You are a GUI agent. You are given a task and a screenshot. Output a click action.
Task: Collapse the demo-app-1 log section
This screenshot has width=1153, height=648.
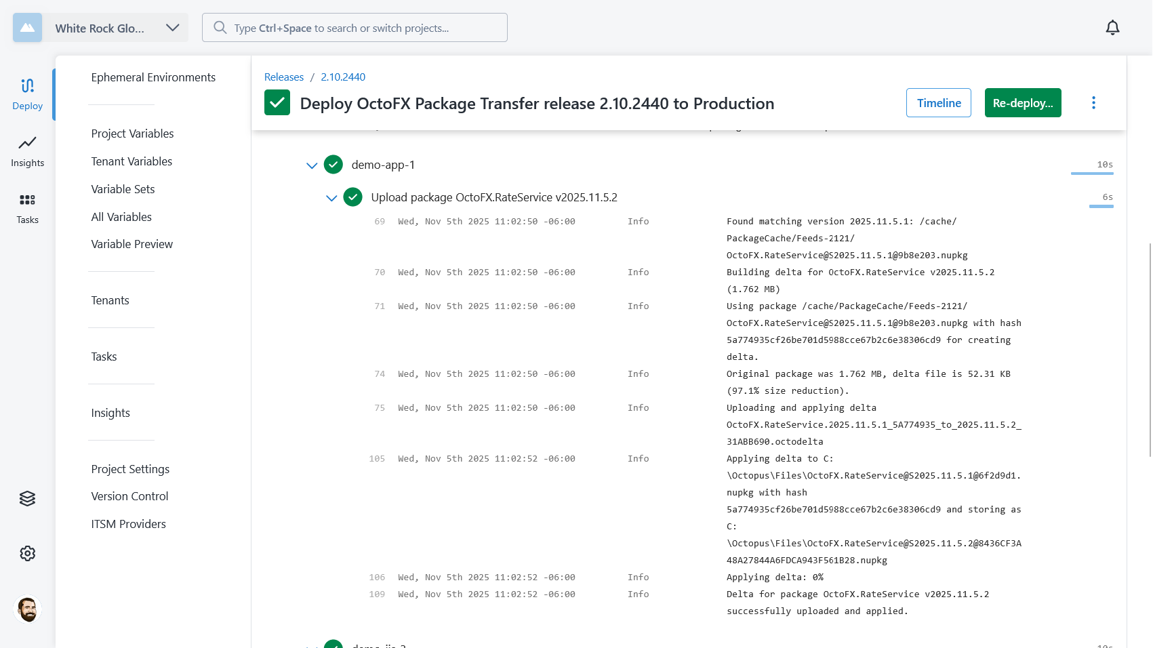pos(312,165)
